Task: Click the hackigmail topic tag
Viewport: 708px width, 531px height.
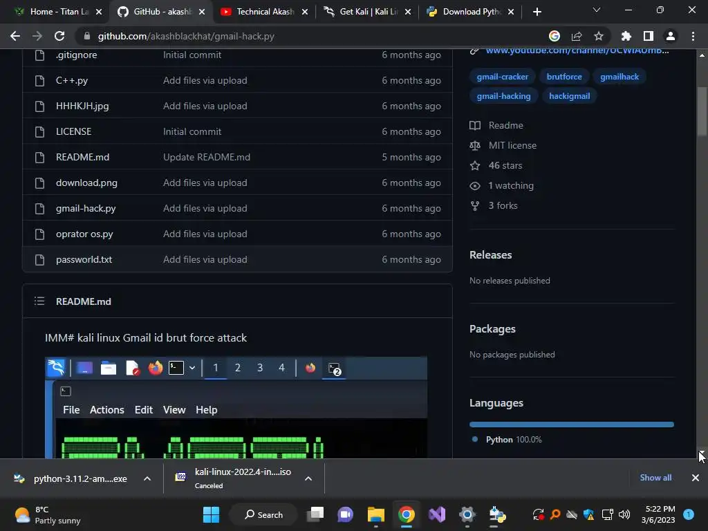Action: pos(570,96)
